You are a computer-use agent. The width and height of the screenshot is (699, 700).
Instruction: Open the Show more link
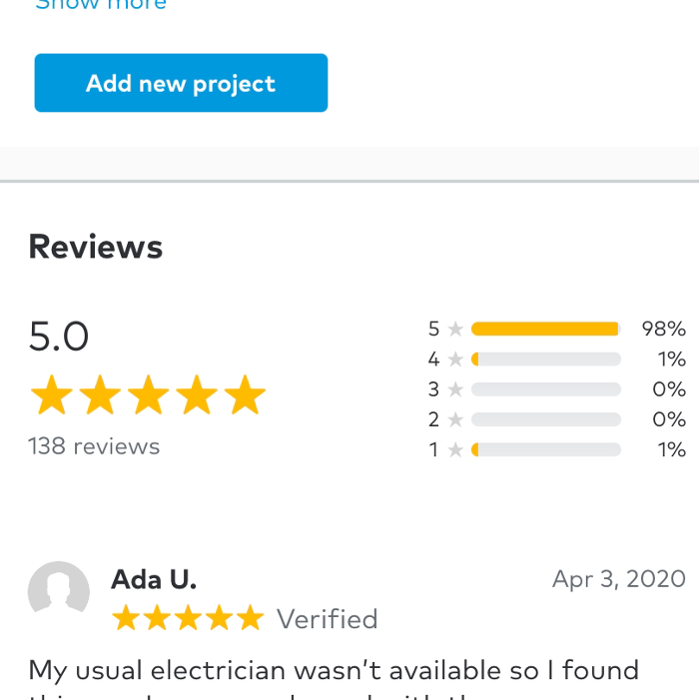pos(100,5)
